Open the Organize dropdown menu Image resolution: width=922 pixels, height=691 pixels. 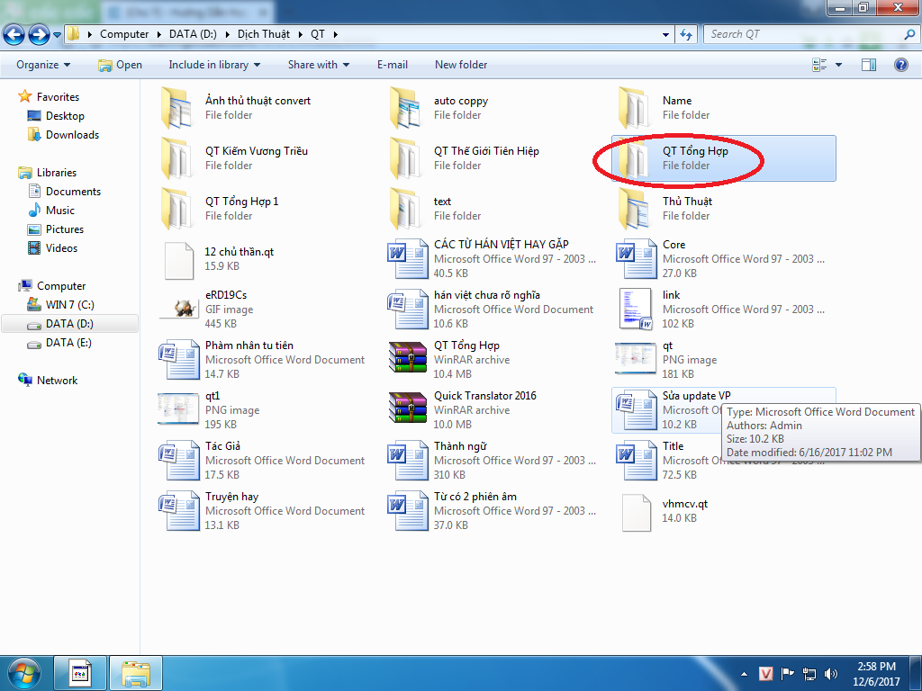coord(42,65)
